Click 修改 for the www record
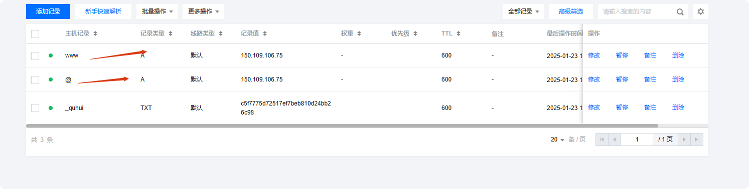The image size is (749, 189). point(594,55)
